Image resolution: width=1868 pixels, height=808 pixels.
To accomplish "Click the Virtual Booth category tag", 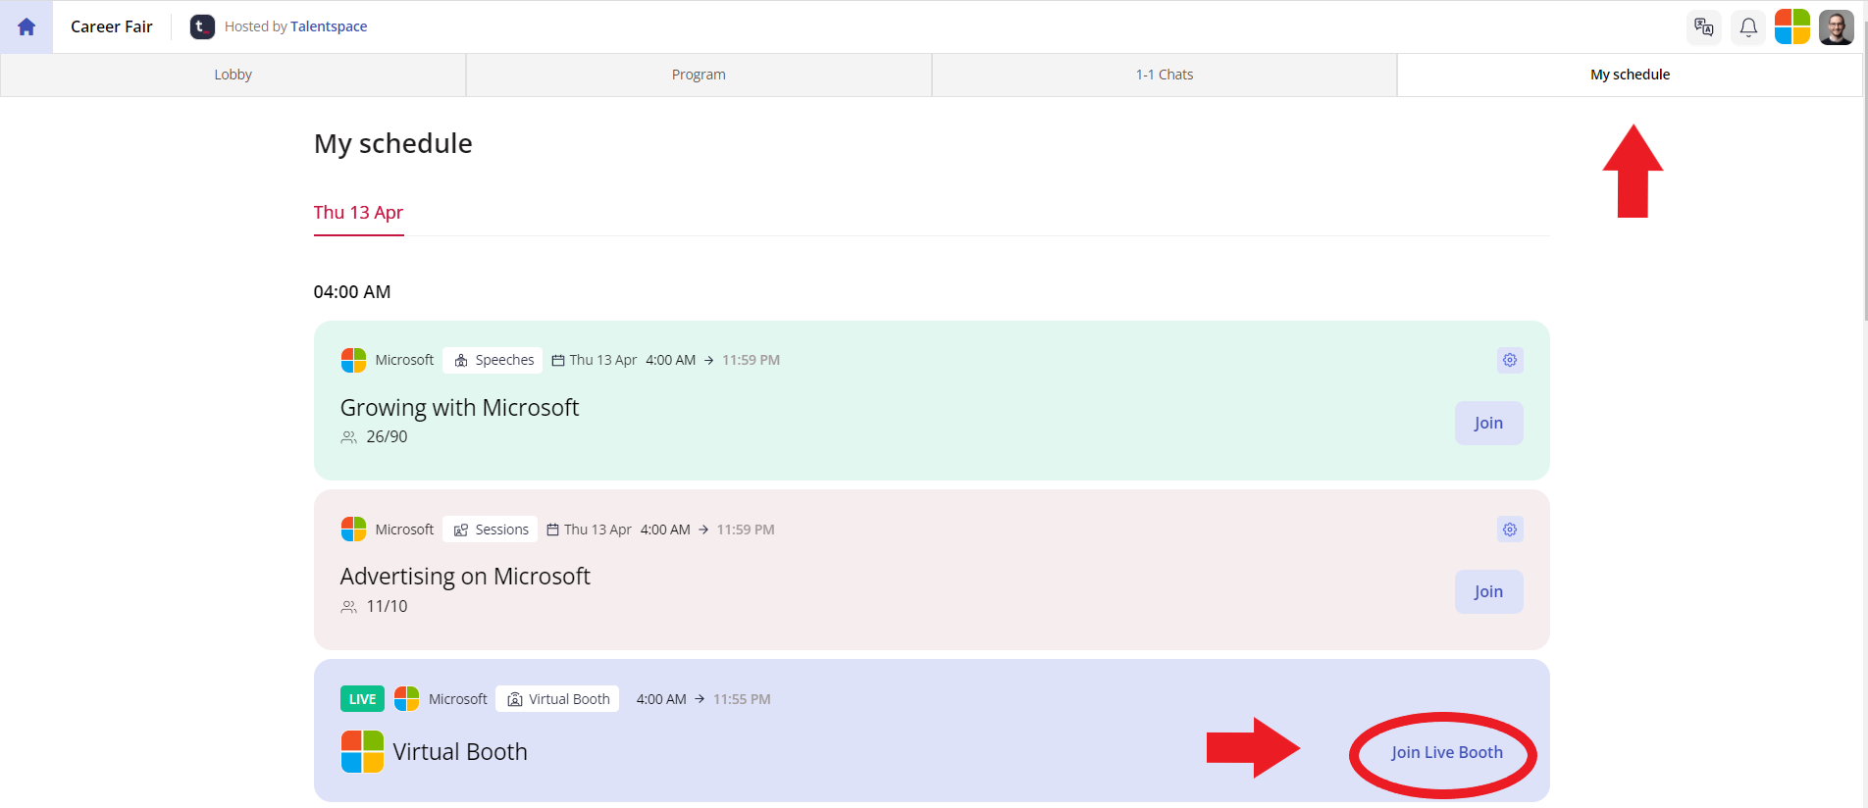I will point(557,699).
